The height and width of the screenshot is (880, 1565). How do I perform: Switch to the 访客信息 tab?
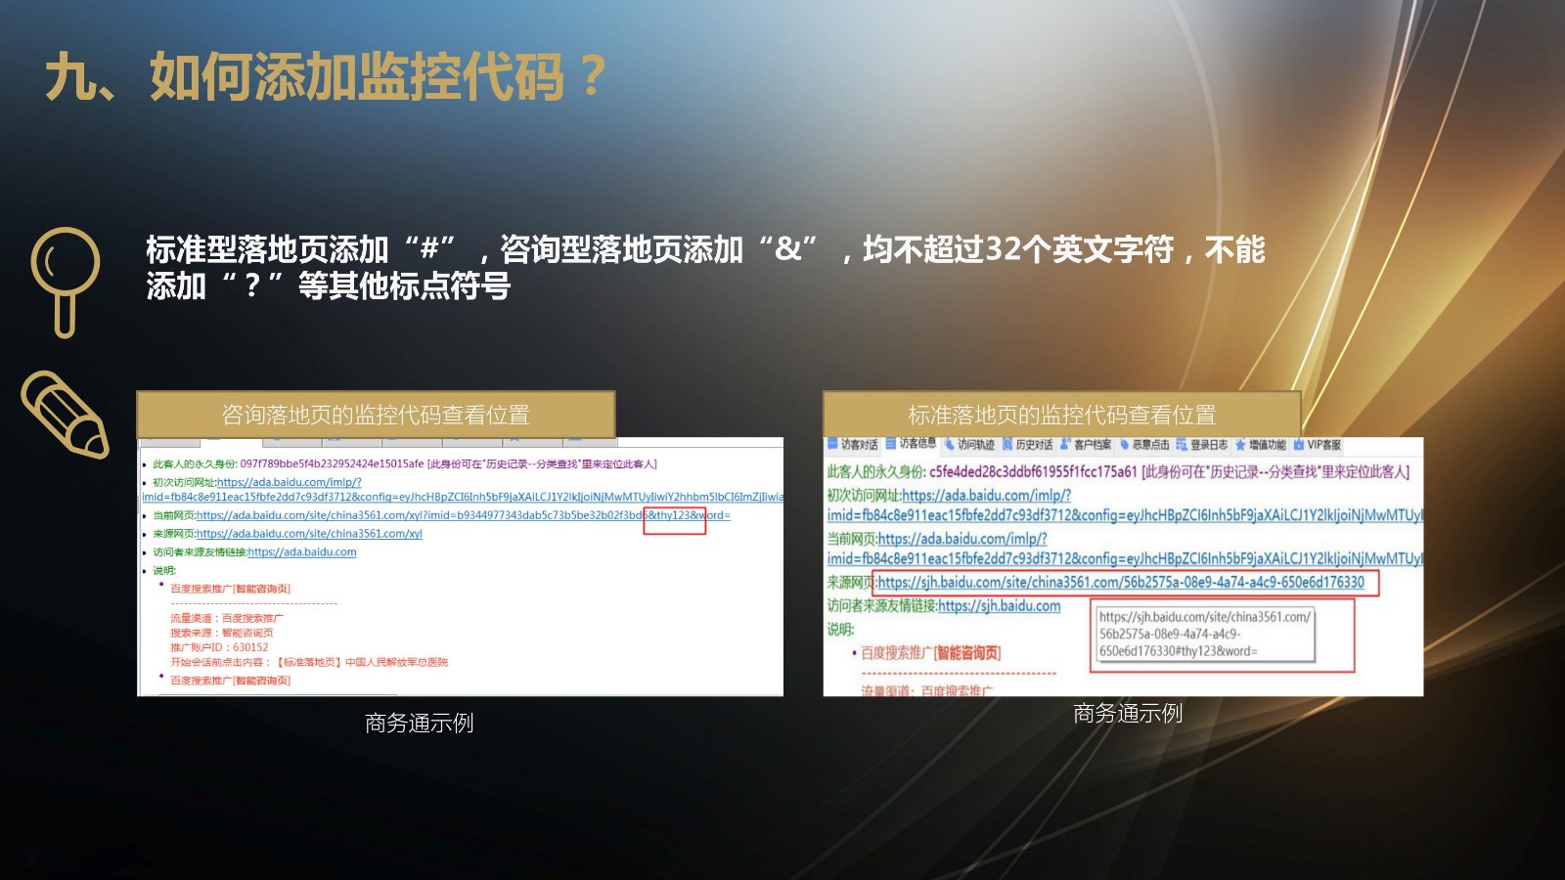[916, 443]
